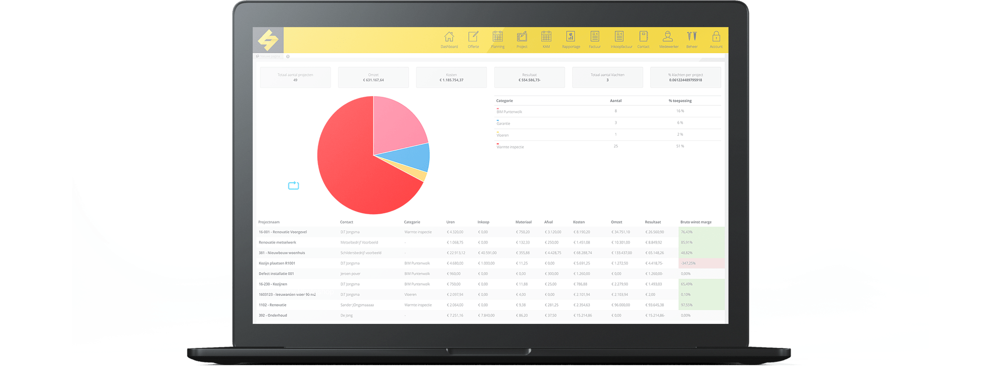Click the help question mark icon

point(288,57)
